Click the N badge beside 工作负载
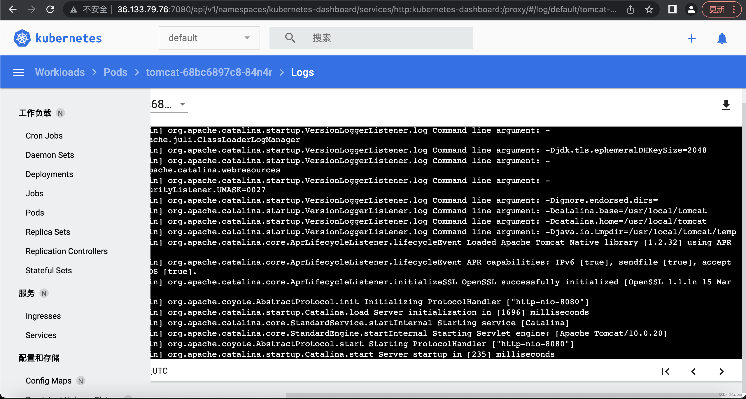This screenshot has width=746, height=399. tap(60, 113)
